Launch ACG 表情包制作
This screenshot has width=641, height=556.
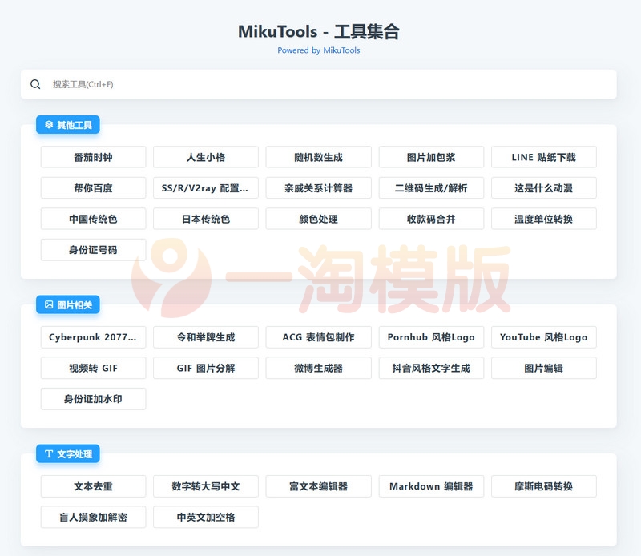pos(318,337)
